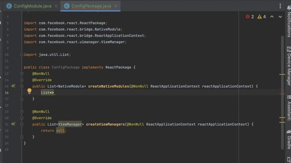Click import com.facebook.react.bridge.NativeModule line
Image resolution: width=291 pixels, height=163 pixels.
[73, 29]
